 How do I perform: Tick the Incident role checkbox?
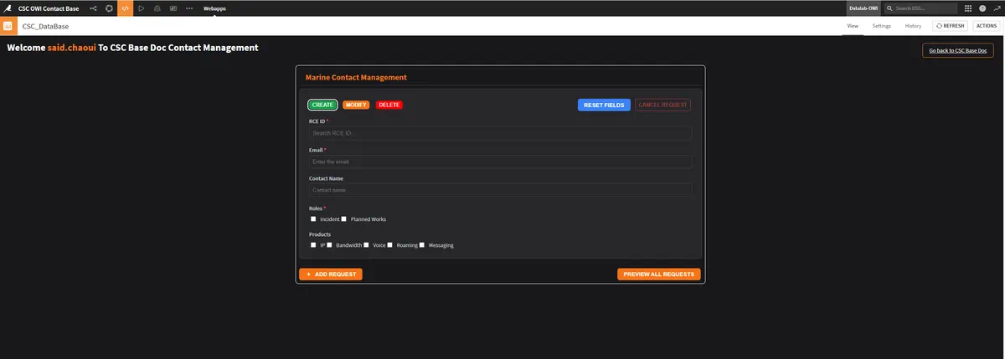[x=313, y=218]
